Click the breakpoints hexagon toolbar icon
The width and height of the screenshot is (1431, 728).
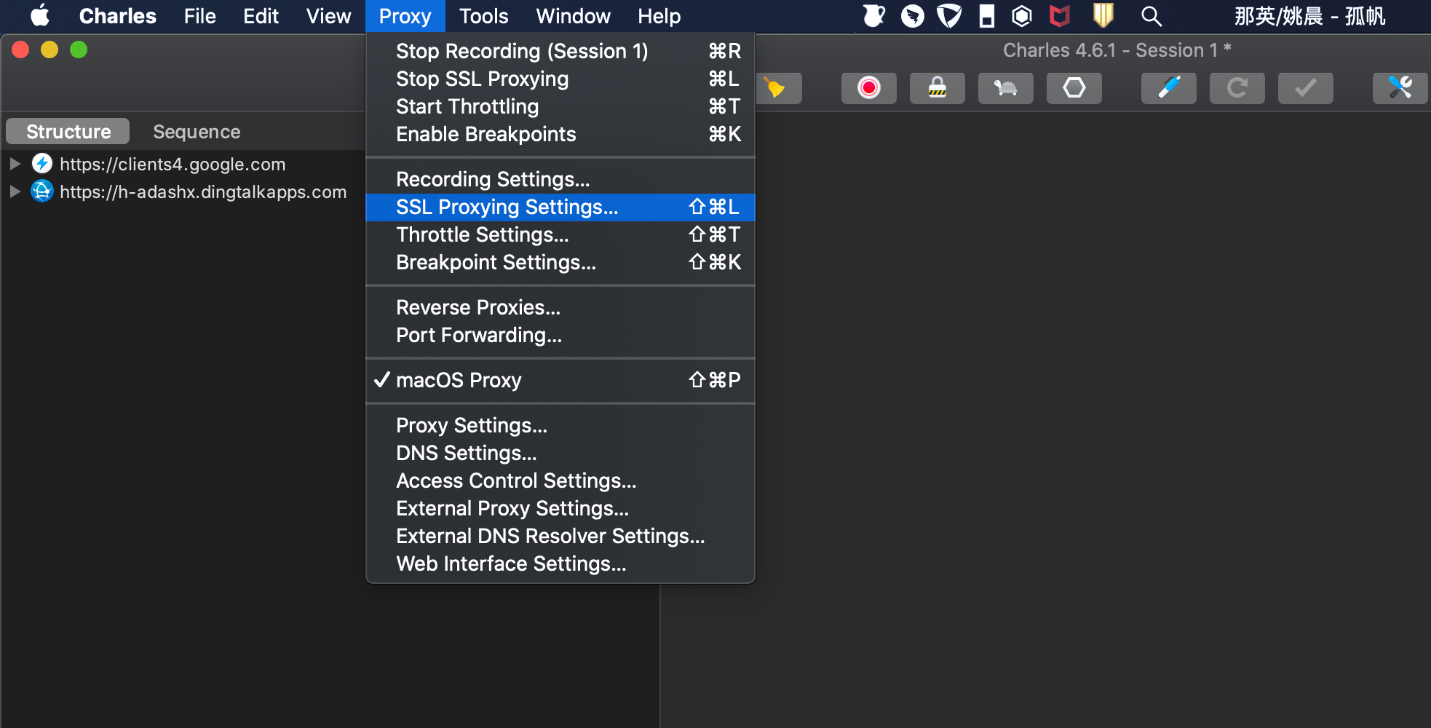(x=1074, y=88)
